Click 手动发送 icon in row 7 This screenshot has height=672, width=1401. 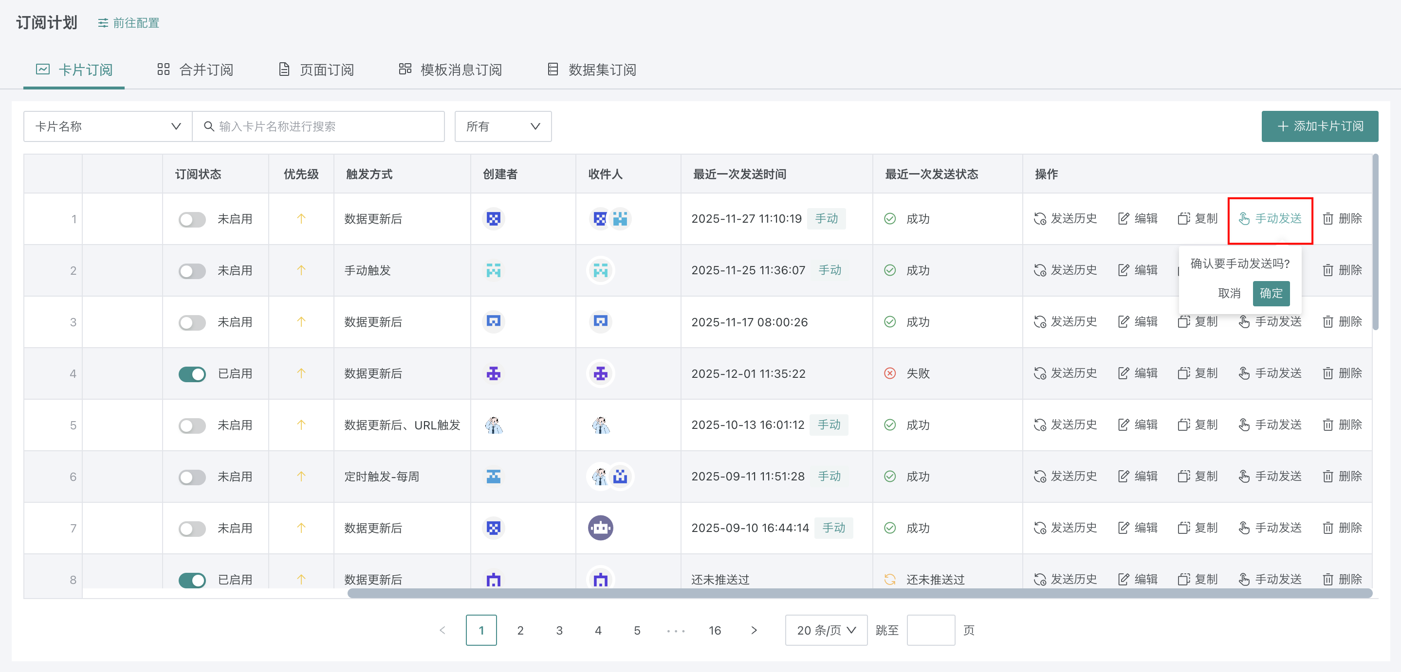click(1244, 528)
